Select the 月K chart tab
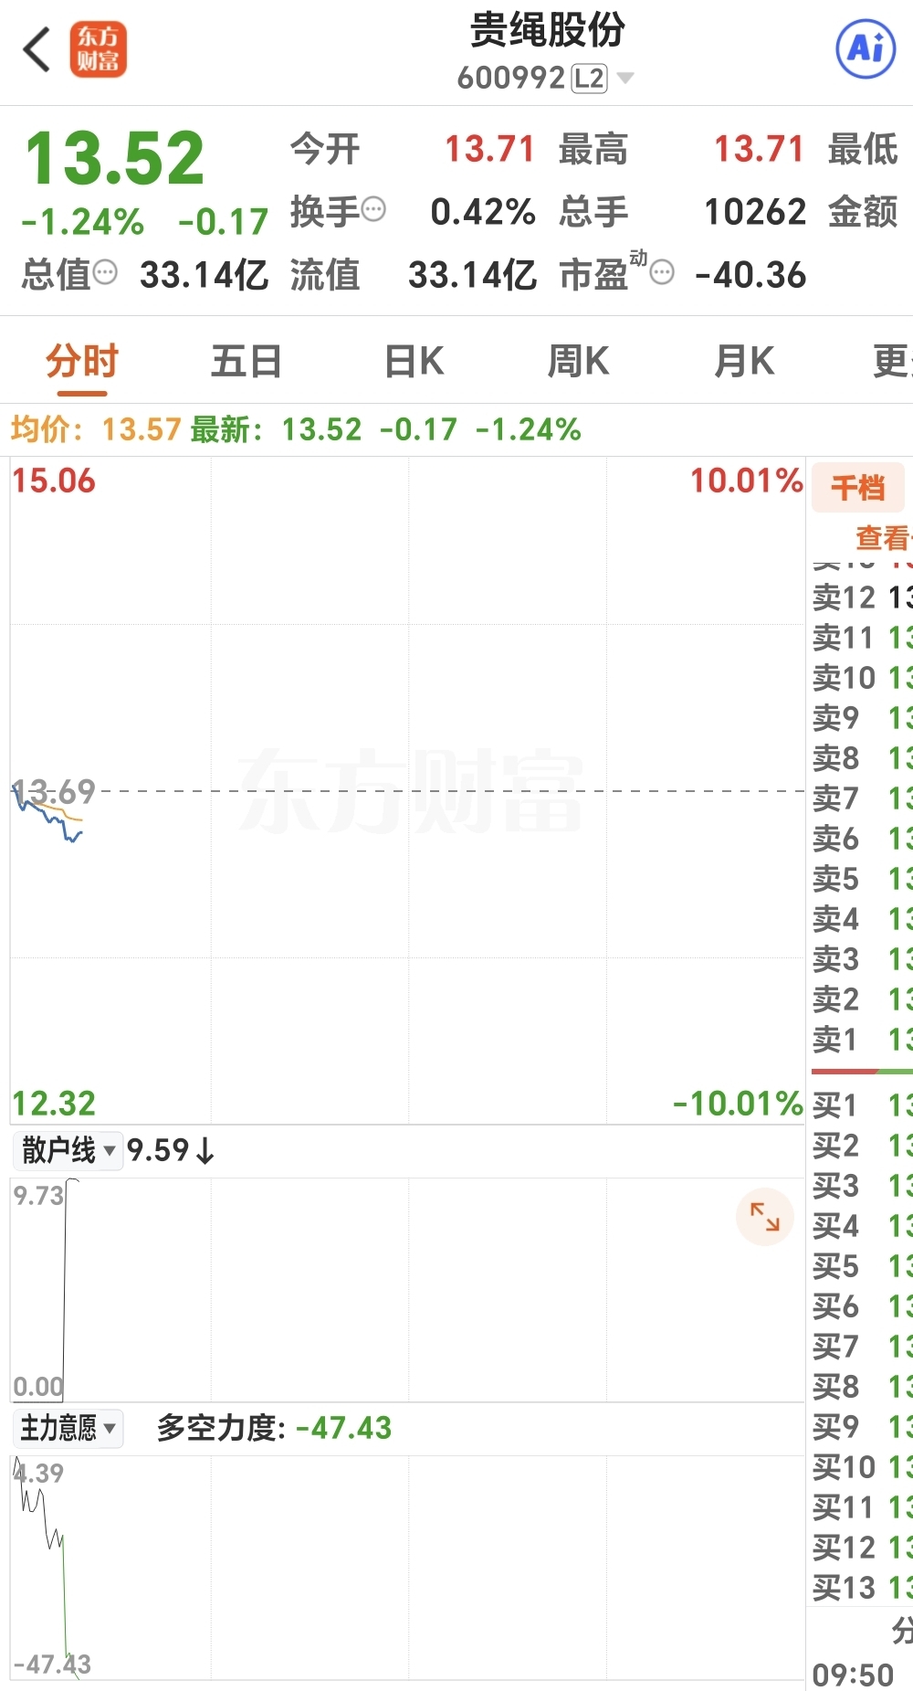Screen dimensions: 913x1691 point(743,362)
